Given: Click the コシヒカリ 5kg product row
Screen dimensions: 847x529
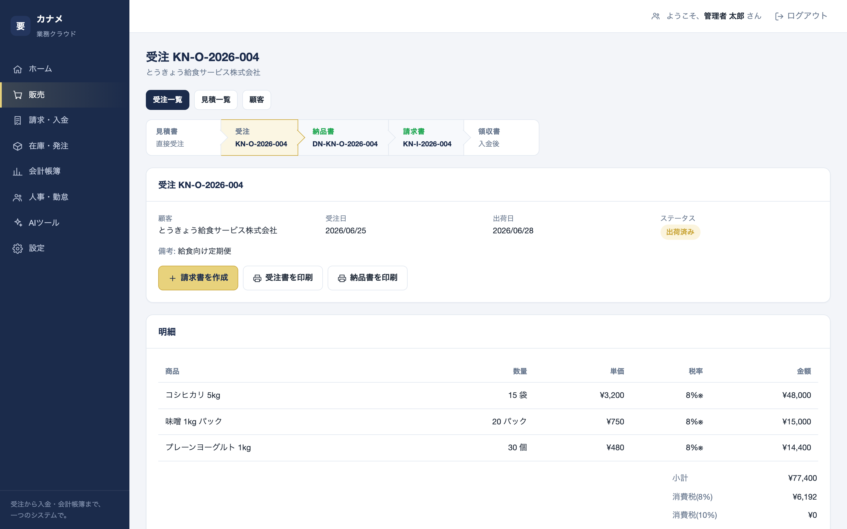Looking at the screenshot, I should 488,395.
